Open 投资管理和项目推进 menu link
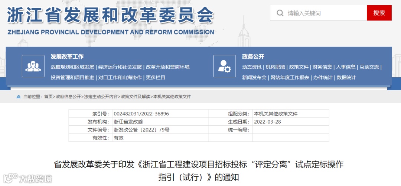Viewport: 401px width, 186px height. pyautogui.click(x=72, y=77)
